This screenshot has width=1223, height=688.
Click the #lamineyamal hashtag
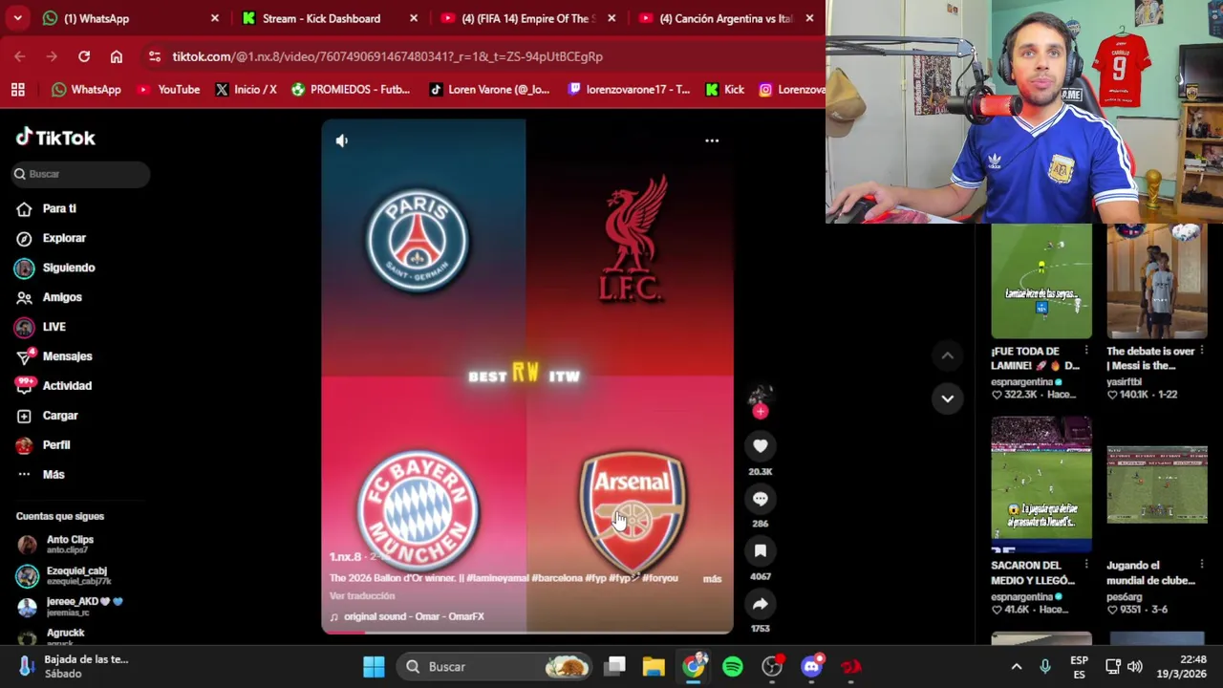click(x=497, y=579)
